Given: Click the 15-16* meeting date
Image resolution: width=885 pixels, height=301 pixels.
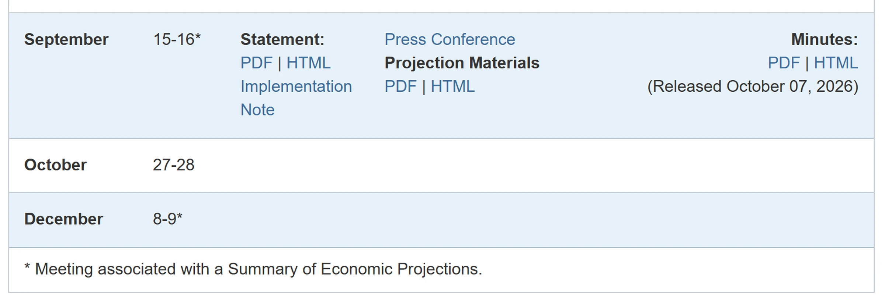Looking at the screenshot, I should point(177,39).
